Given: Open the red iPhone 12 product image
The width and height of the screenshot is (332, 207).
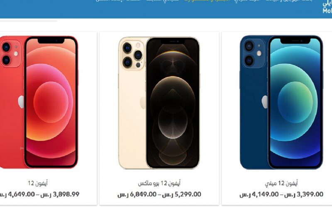Looking at the screenshot, I should 39,102.
